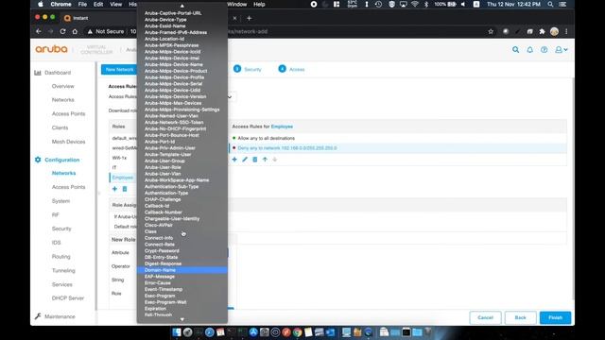Reload the browser page

tap(62, 31)
